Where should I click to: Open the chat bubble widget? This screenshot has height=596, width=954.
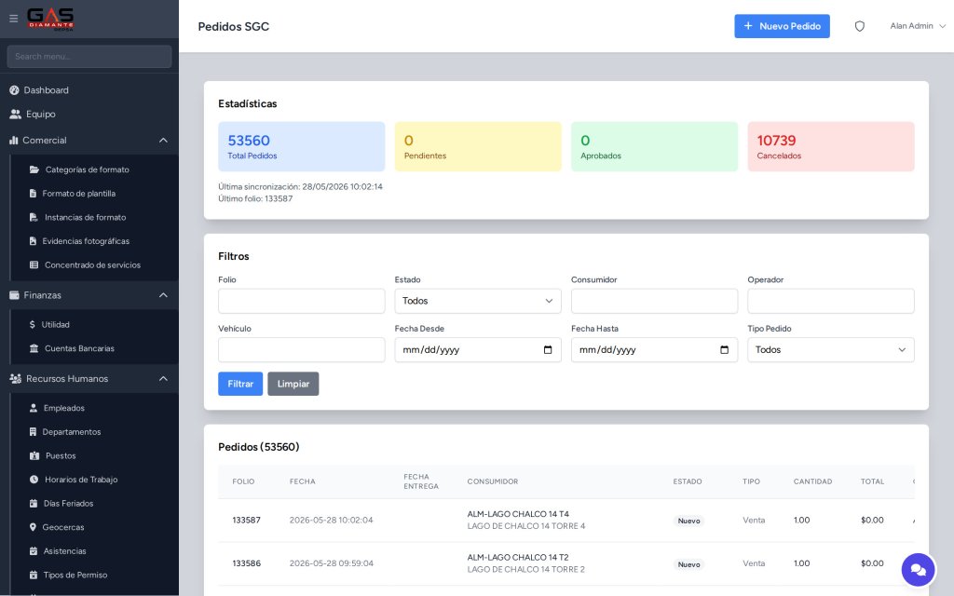pos(918,570)
